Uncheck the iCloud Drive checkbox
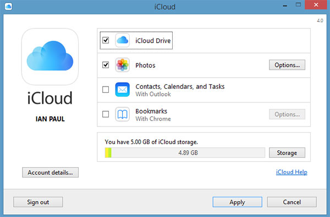This screenshot has height=217, width=330. tap(106, 40)
